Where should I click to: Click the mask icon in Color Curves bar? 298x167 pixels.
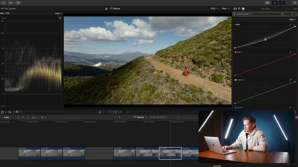(283, 14)
